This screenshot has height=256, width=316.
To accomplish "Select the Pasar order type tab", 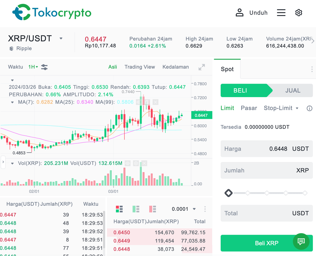I will pyautogui.click(x=249, y=108).
